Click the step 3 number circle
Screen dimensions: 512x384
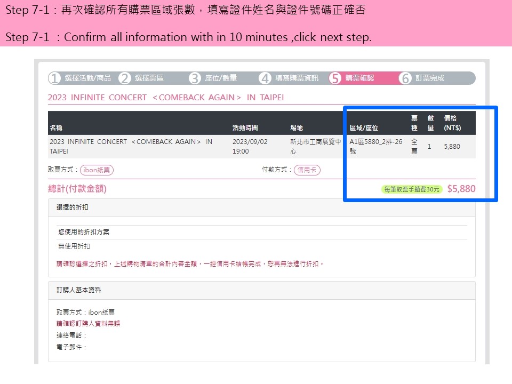[x=195, y=78]
